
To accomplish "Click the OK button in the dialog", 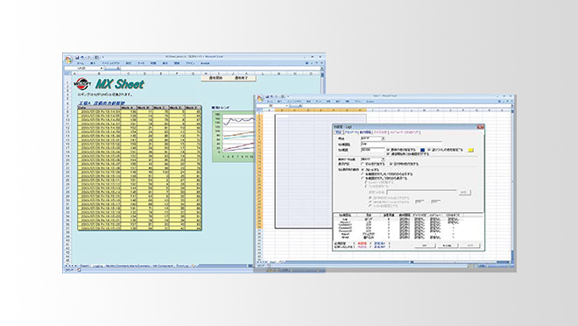I will pyautogui.click(x=425, y=245).
